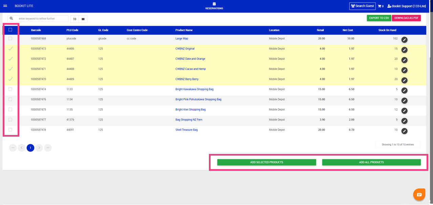The width and height of the screenshot is (433, 205).
Task: Click the search magnifier icon
Action: pyautogui.click(x=12, y=19)
